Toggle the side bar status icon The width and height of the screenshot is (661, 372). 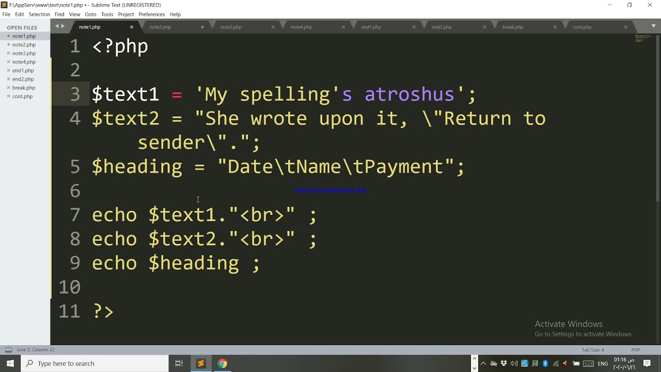point(8,350)
